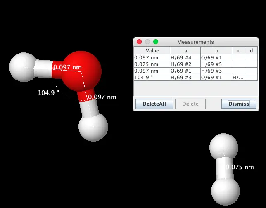Viewport: 266px width, 208px height.
Task: Click the bottom atom of the H2 molecule
Action: tap(226, 191)
